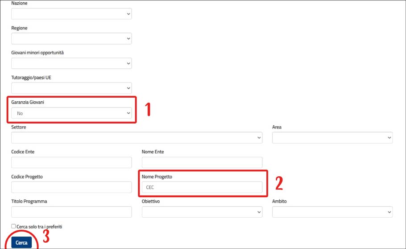Click the blue Cerca button
This screenshot has height=249, width=406.
point(21,242)
